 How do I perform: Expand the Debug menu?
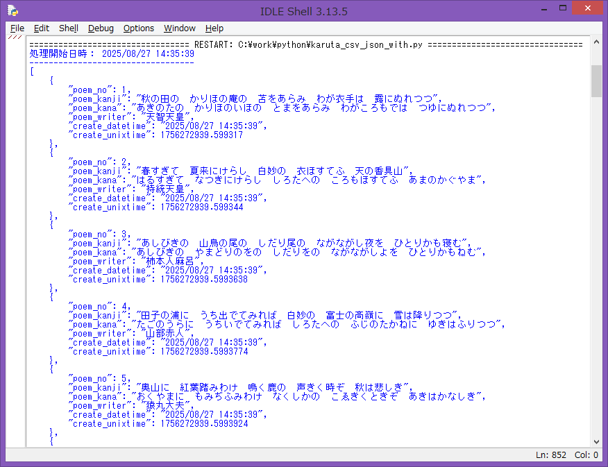101,28
